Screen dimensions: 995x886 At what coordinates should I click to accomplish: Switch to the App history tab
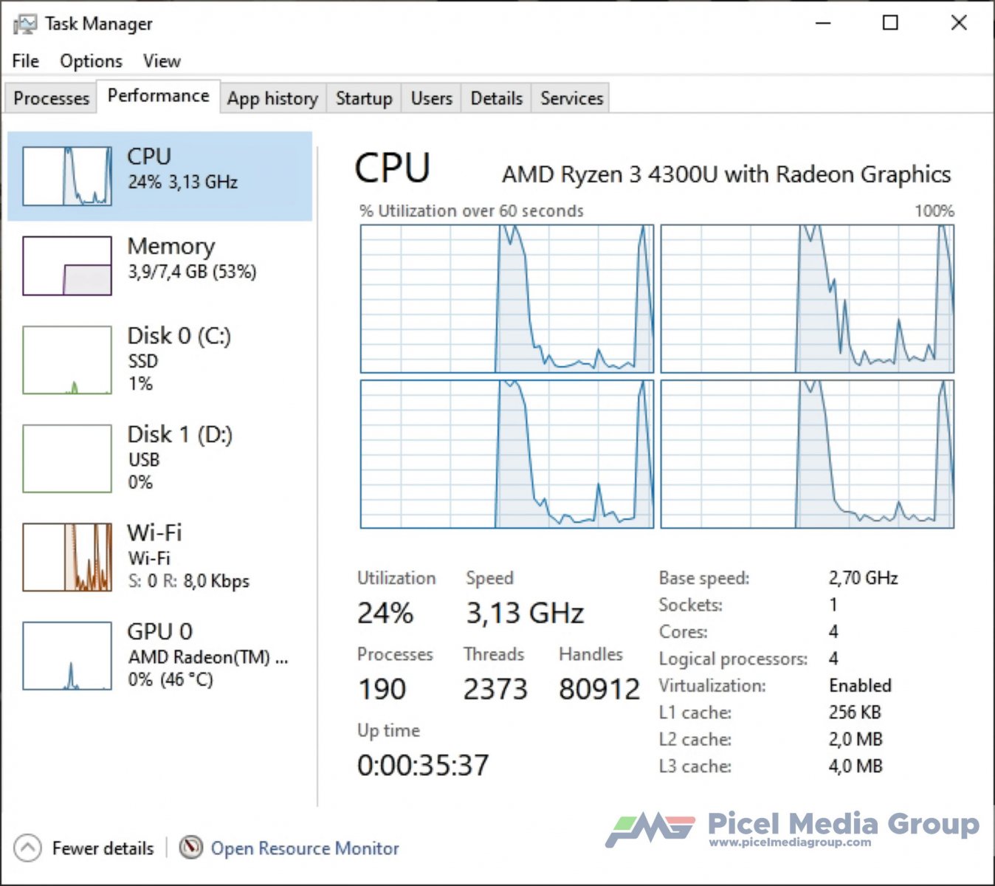pos(272,98)
